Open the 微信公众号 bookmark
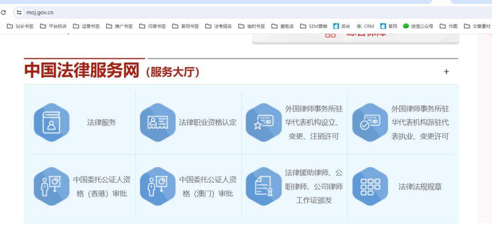Image resolution: width=492 pixels, height=249 pixels. click(418, 26)
